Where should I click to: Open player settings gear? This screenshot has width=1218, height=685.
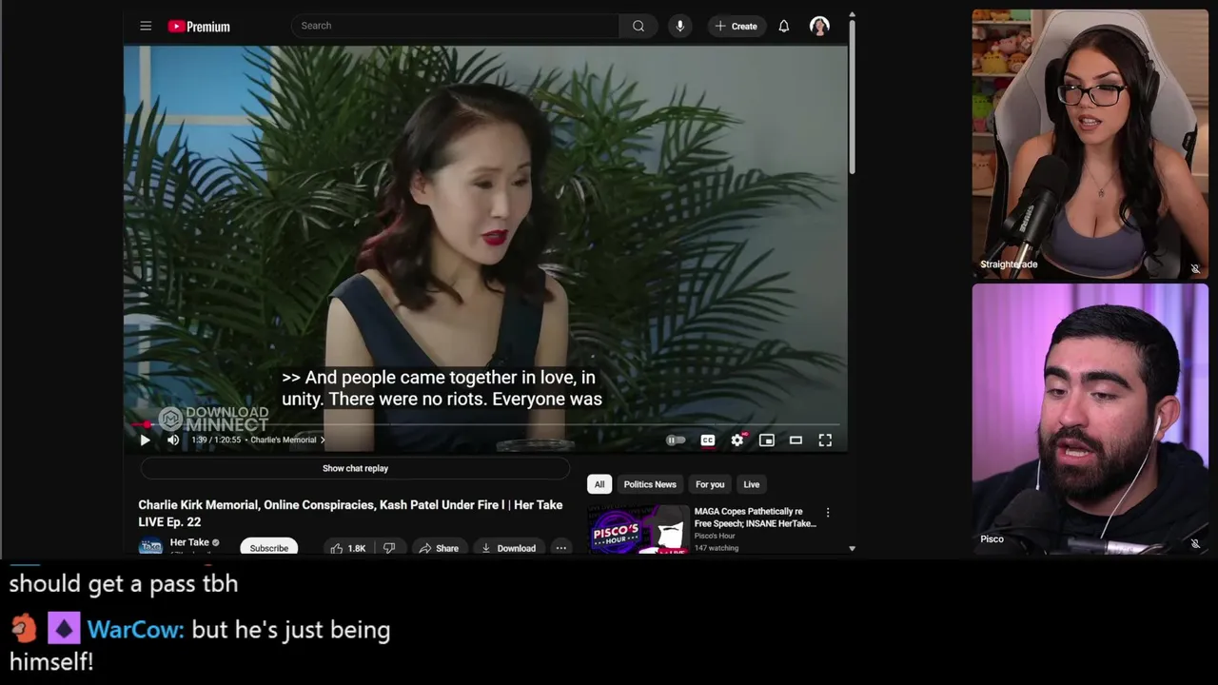737,440
